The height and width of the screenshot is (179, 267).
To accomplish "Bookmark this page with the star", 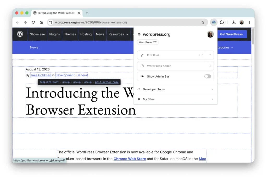I will tap(203, 22).
